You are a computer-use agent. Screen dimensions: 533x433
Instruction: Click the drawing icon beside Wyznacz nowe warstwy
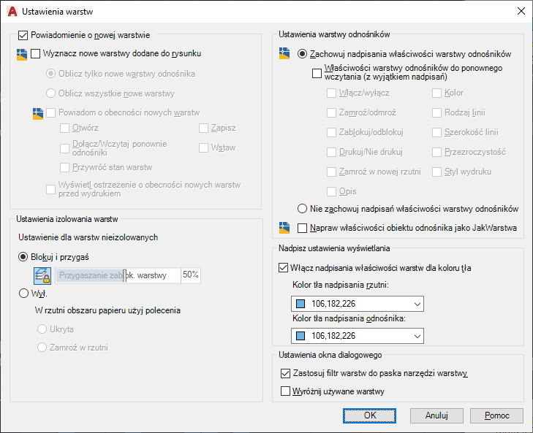pyautogui.click(x=21, y=53)
